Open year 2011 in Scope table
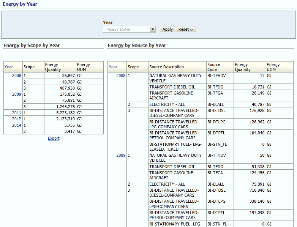Screen dimensions: 297x227 (x=17, y=113)
